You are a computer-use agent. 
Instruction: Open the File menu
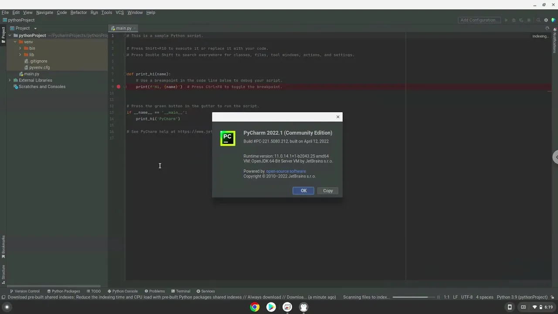click(5, 13)
